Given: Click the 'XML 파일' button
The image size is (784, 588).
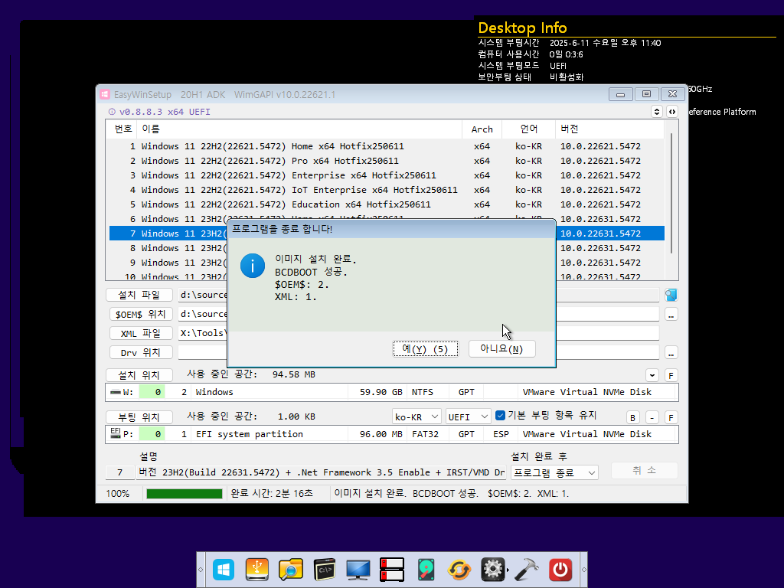Looking at the screenshot, I should click(141, 333).
